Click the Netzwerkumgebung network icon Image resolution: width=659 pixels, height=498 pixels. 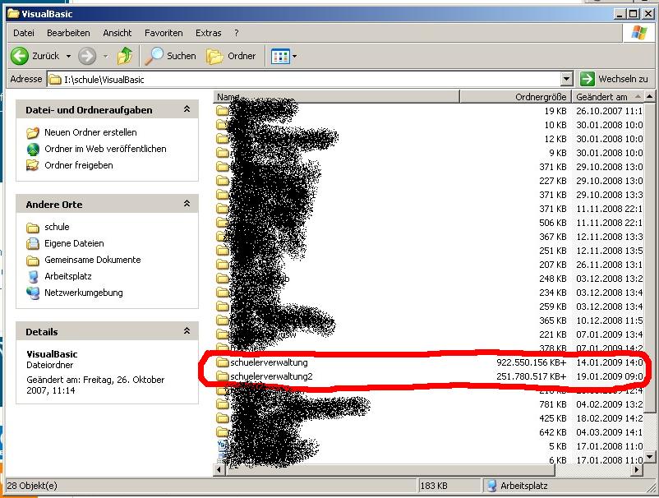(33, 293)
